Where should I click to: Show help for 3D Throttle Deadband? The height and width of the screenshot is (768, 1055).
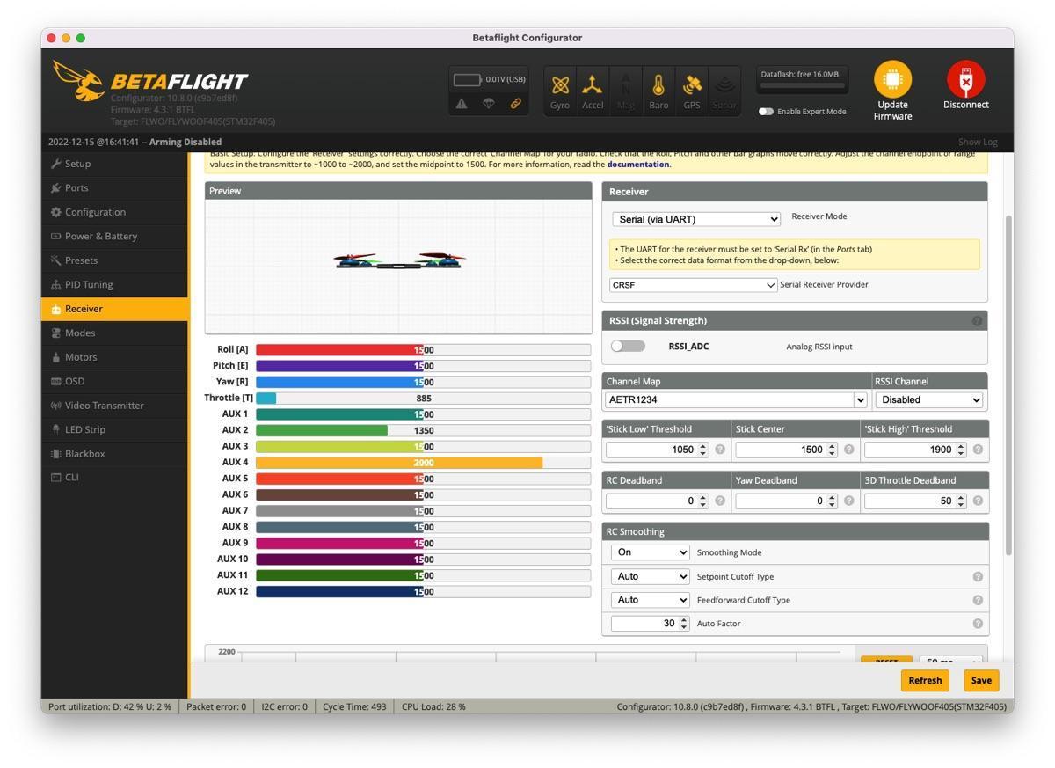pos(978,501)
